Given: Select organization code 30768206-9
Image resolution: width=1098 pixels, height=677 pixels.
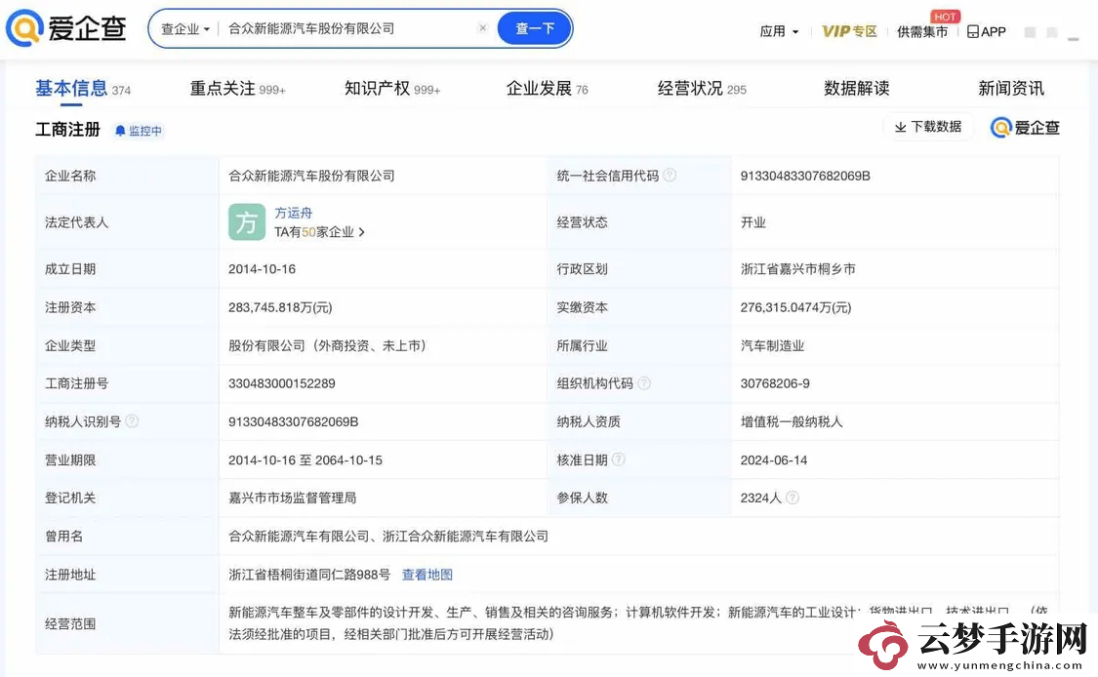Looking at the screenshot, I should coord(775,383).
